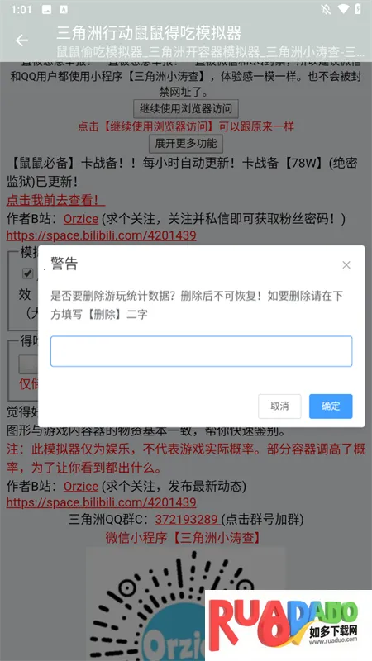Image resolution: width=372 pixels, height=661 pixels.
Task: Open the 点击我前去查看 link
Action: [x=55, y=200]
